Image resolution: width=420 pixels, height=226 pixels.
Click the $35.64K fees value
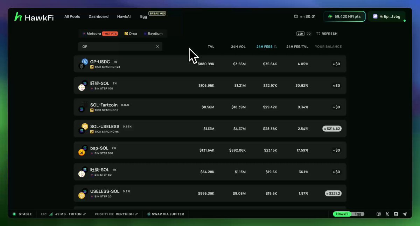[270, 64]
